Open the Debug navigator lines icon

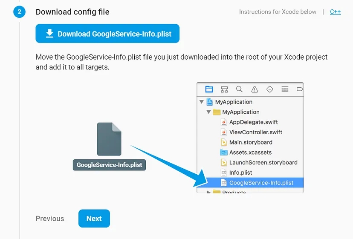[x=285, y=89]
